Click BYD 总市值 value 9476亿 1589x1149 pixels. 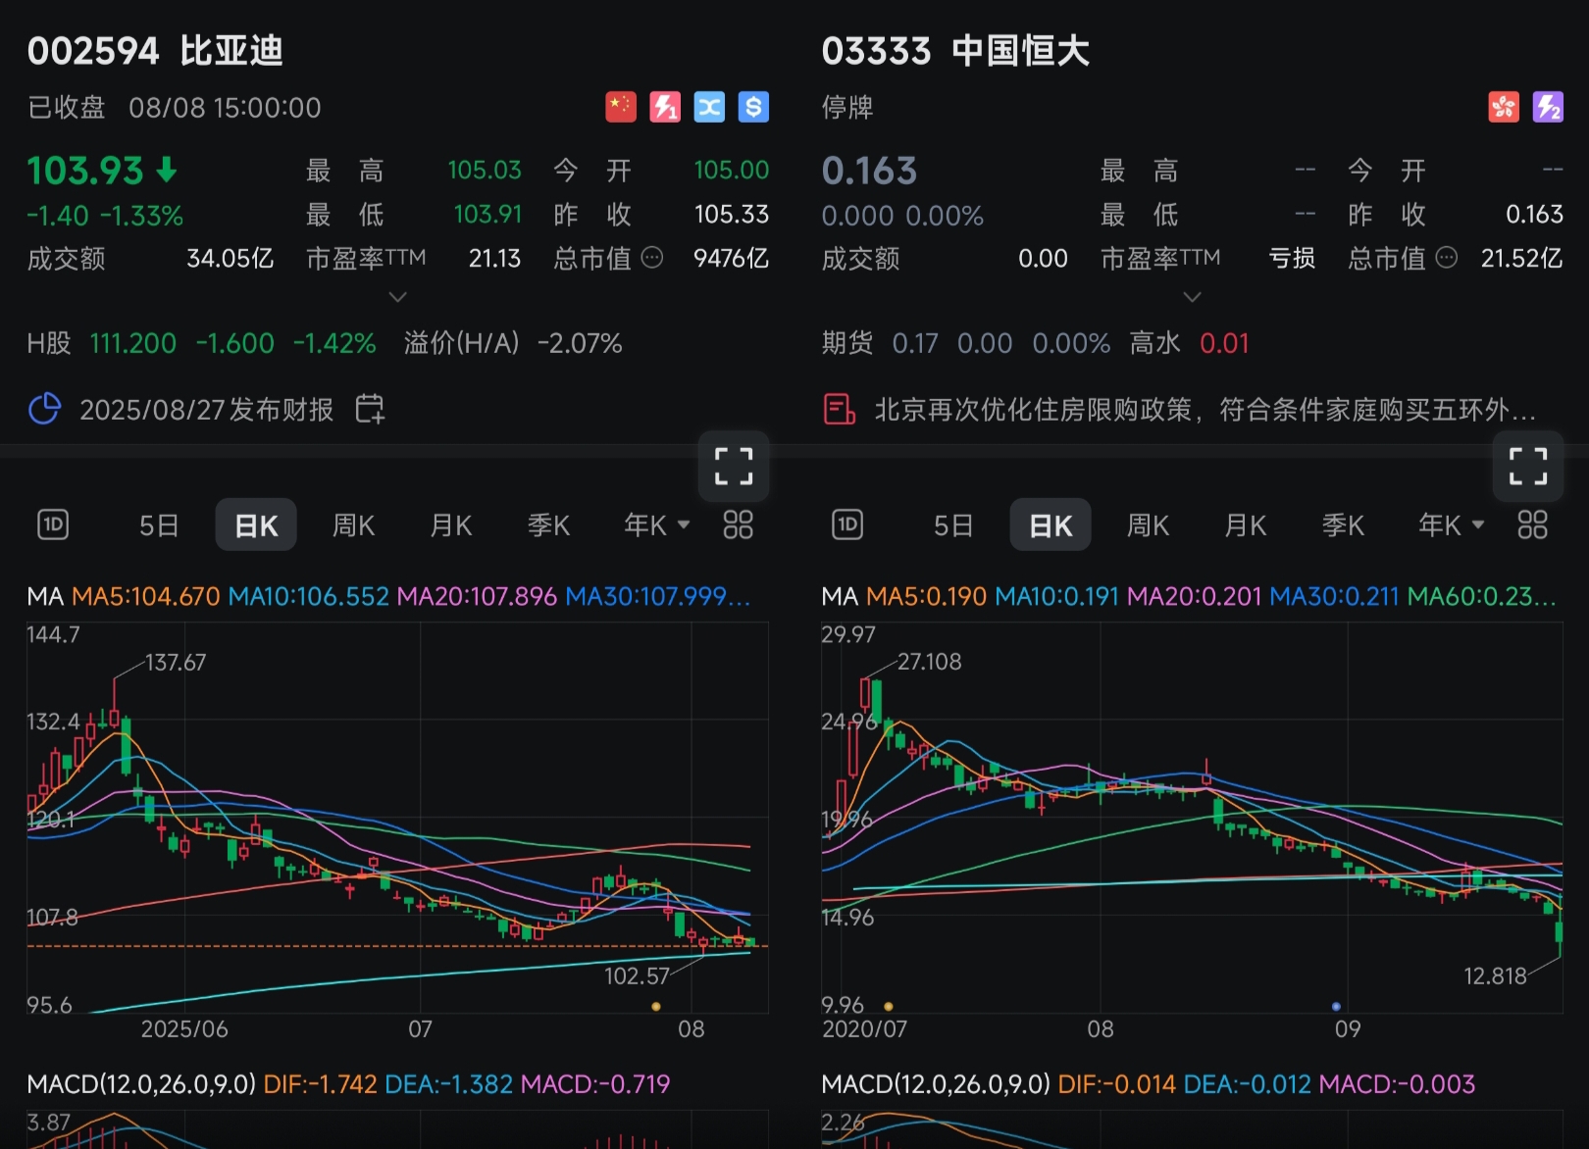coord(731,258)
